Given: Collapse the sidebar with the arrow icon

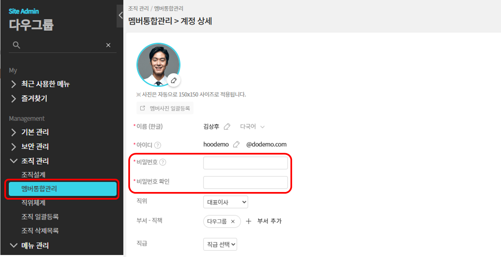Looking at the screenshot, I should click(x=120, y=15).
